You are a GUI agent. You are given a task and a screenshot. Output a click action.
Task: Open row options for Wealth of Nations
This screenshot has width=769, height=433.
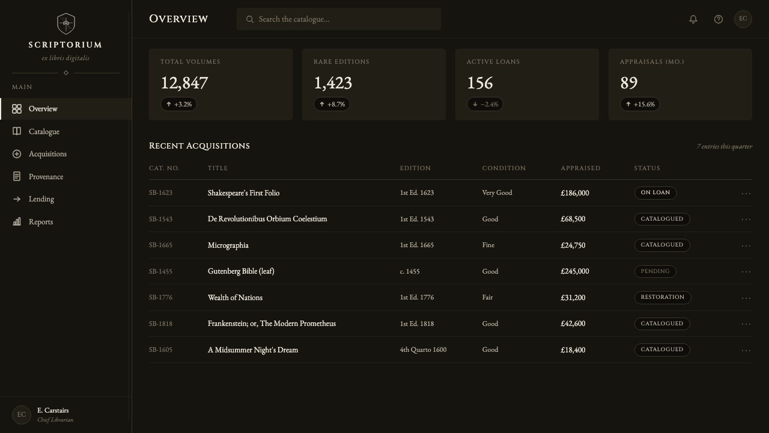(x=746, y=298)
